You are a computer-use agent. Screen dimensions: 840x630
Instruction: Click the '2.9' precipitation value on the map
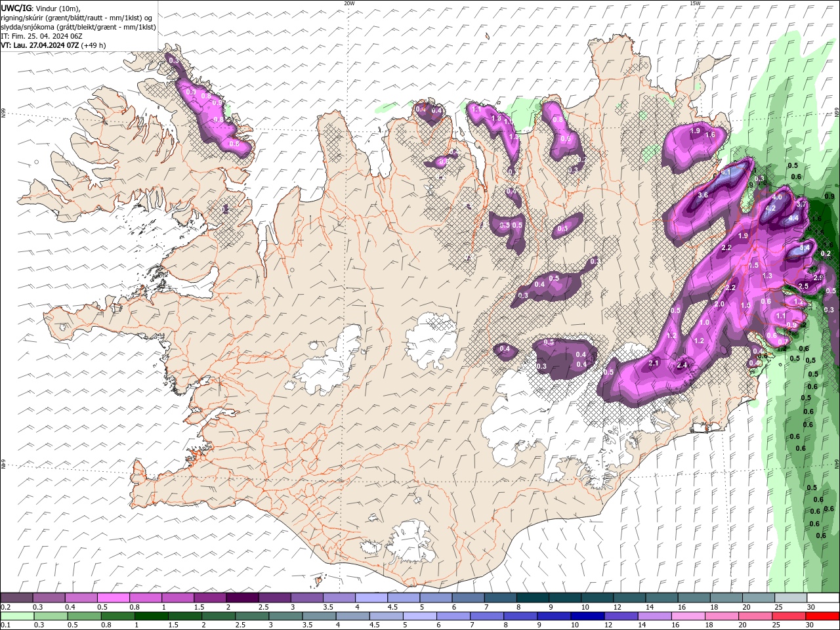coord(818,278)
